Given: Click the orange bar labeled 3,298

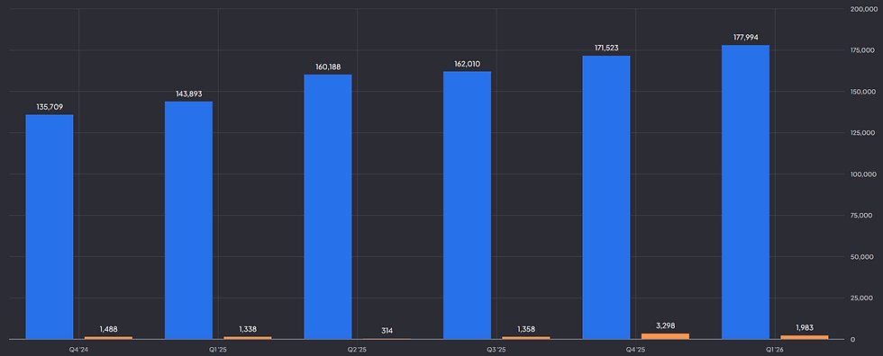Looking at the screenshot, I should [x=665, y=336].
